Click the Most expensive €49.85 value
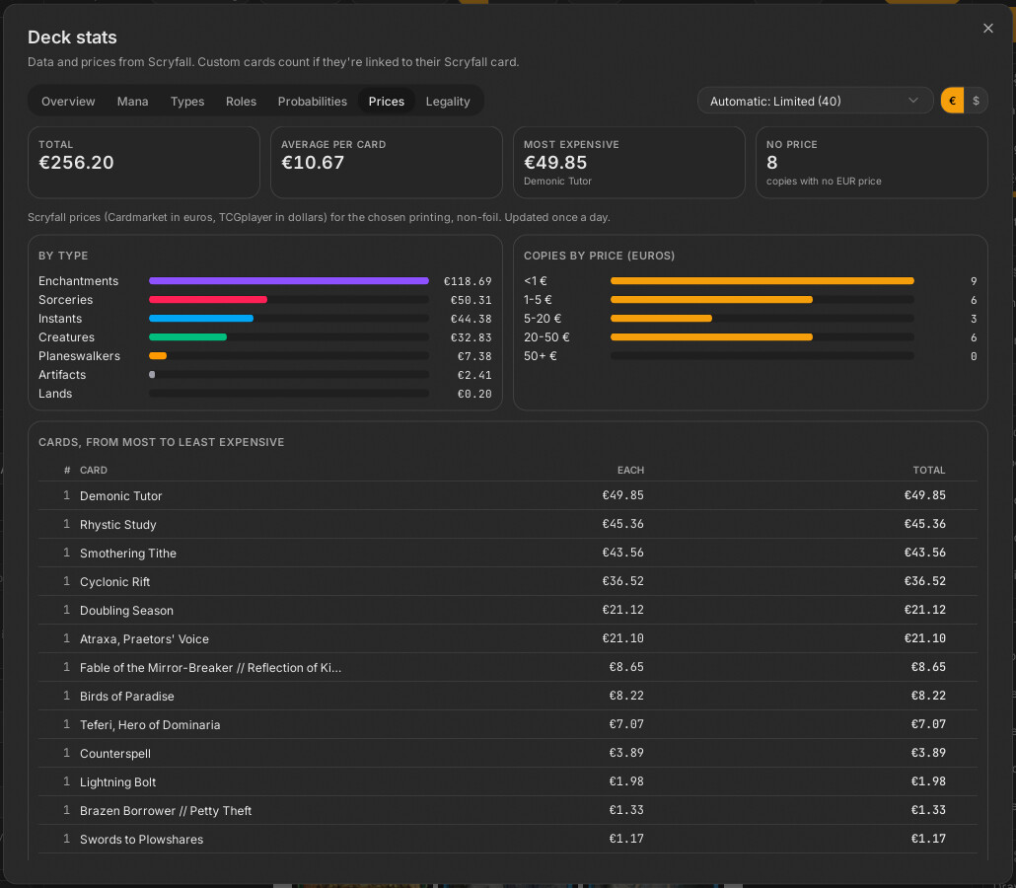 click(x=555, y=163)
